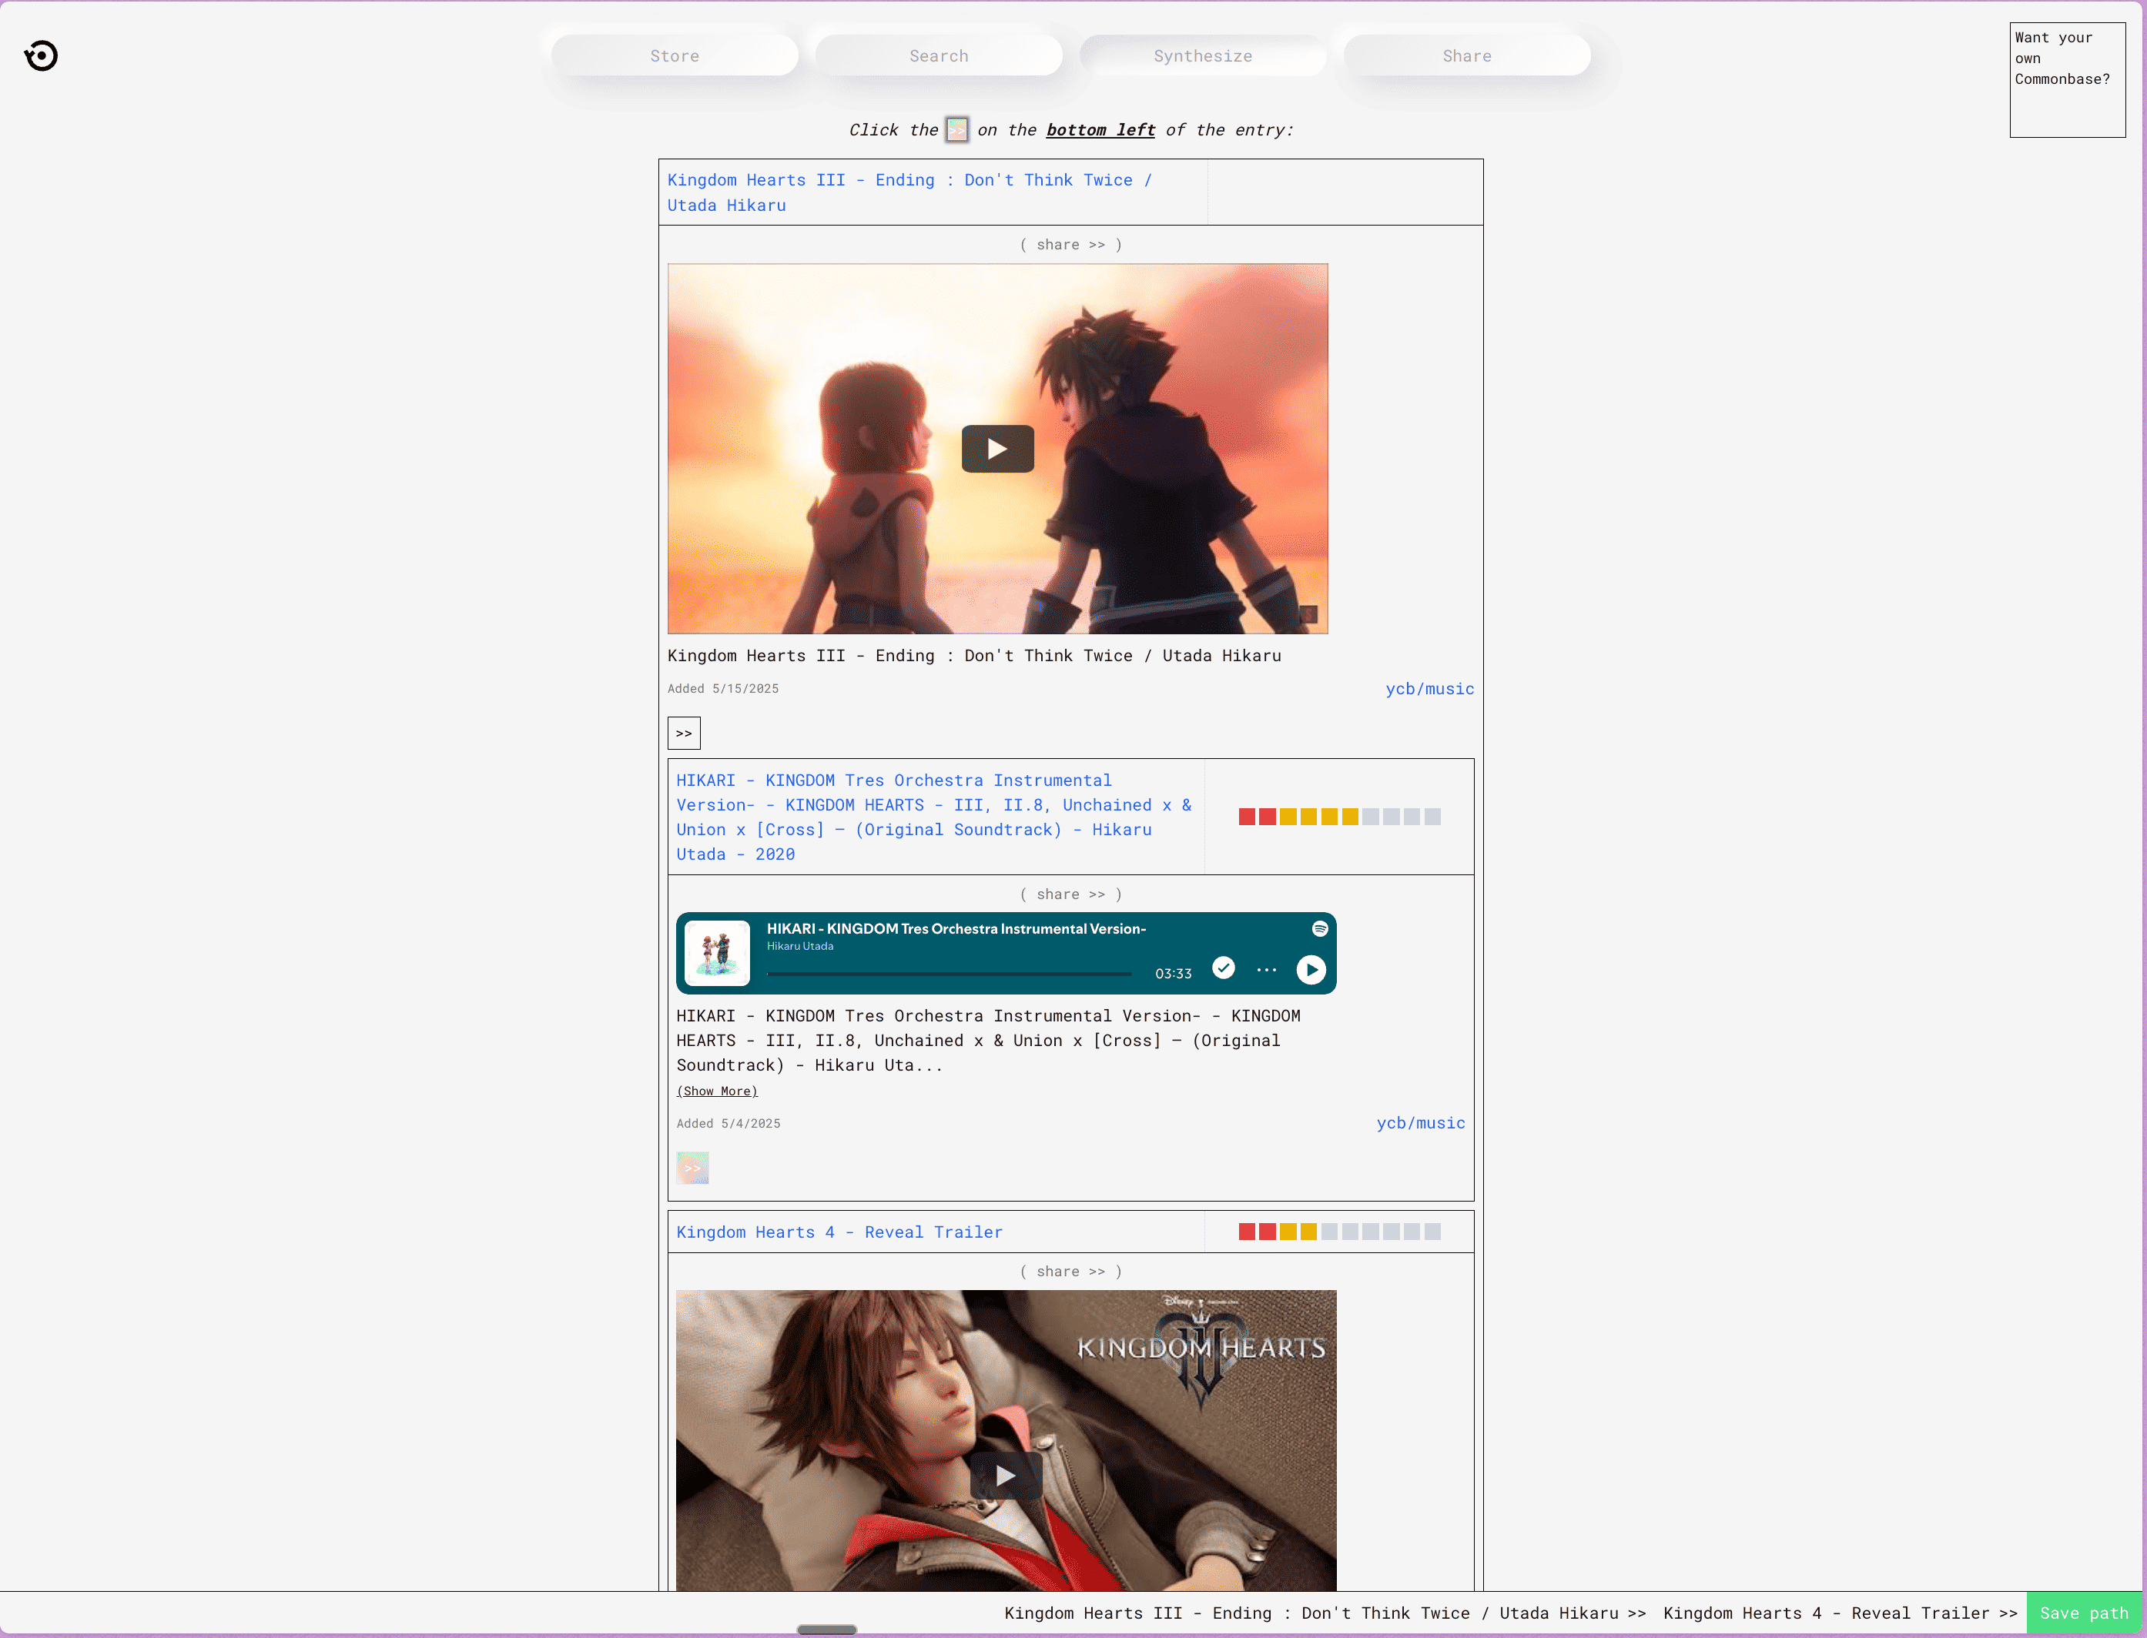Expand HIKARI description with Show More
This screenshot has height=1638, width=2147.
click(717, 1091)
